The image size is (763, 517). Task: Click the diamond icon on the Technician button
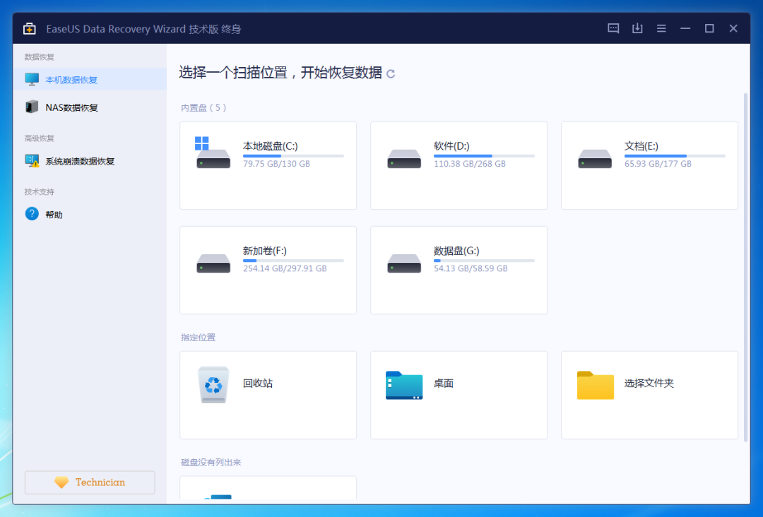point(61,482)
